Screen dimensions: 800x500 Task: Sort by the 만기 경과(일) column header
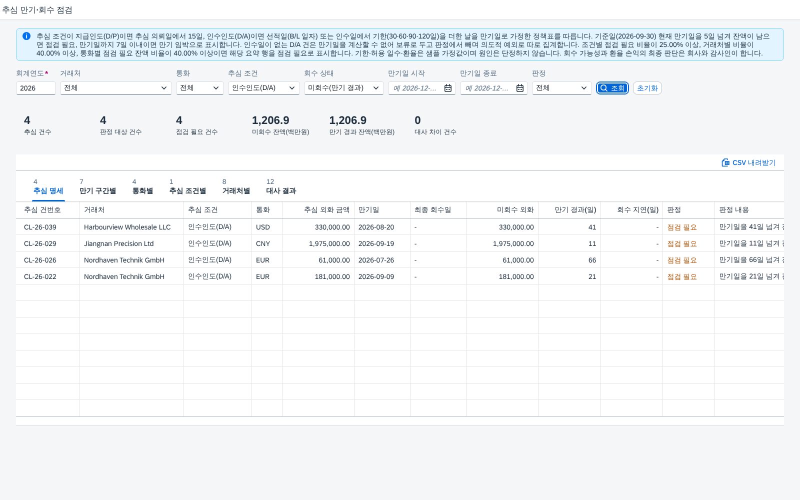click(x=569, y=210)
